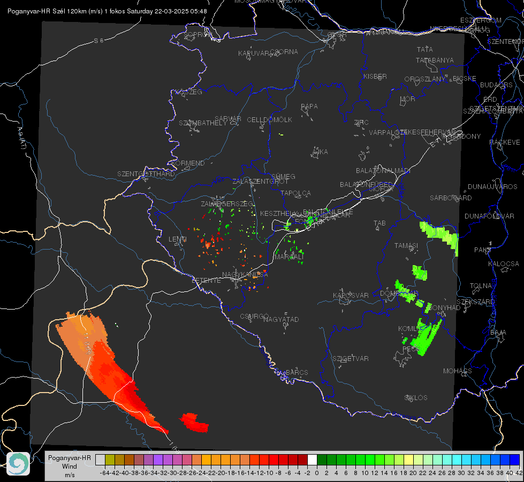
Task: Click the SZENTGOTTHARD city label
Action: pyautogui.click(x=146, y=174)
